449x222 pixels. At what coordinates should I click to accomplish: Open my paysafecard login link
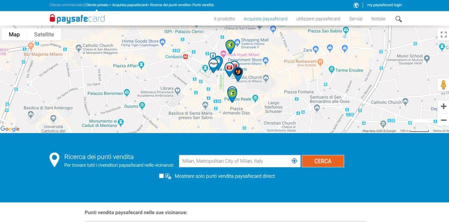385,5
